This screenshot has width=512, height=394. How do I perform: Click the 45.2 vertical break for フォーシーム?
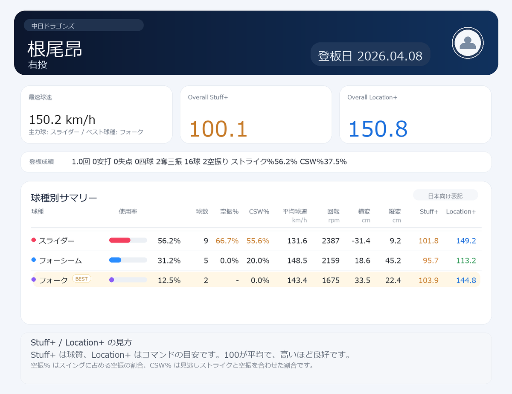(393, 260)
